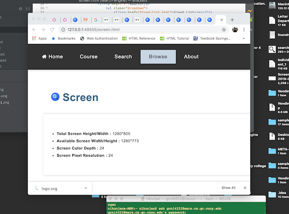Select the Course nav item

[x=89, y=57]
